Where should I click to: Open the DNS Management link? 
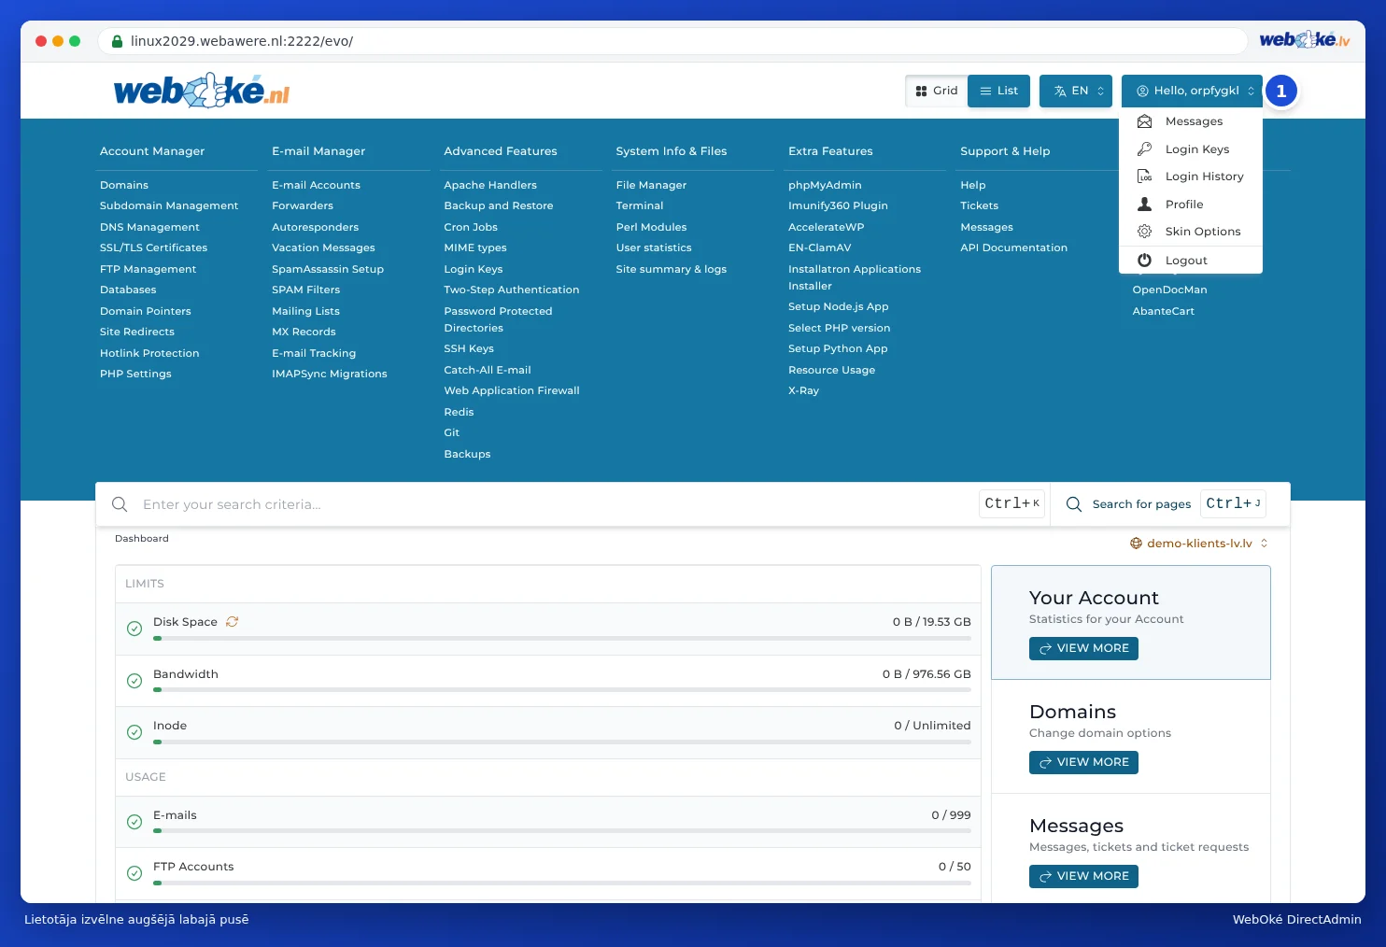[x=149, y=227]
